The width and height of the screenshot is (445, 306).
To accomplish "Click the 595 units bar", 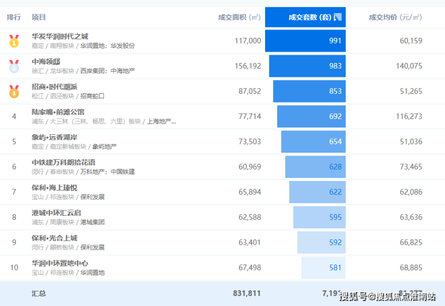I will click(319, 218).
